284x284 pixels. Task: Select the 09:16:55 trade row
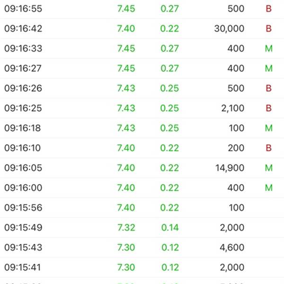click(142, 9)
